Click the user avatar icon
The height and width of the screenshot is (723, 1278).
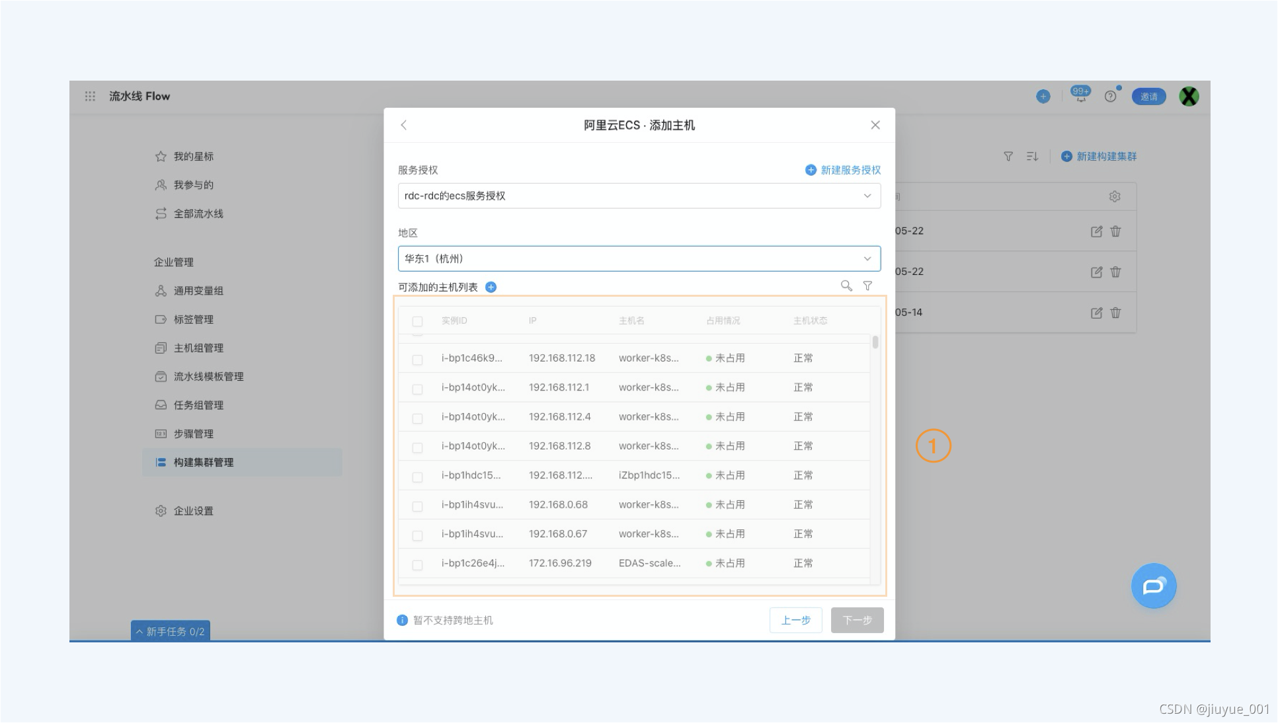pyautogui.click(x=1189, y=96)
